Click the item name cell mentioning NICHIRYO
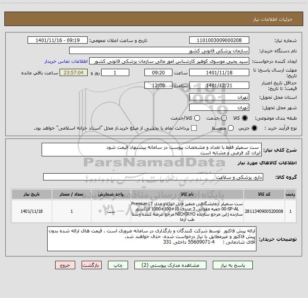Screen dimensions: 308x298 187,211
